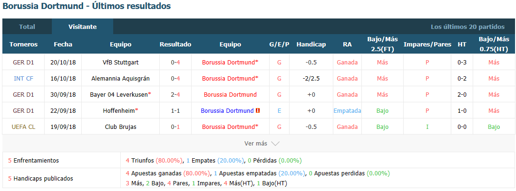516x191 pixels.
Task: Open Alemannia Aquisgrán team link
Action: pos(120,78)
